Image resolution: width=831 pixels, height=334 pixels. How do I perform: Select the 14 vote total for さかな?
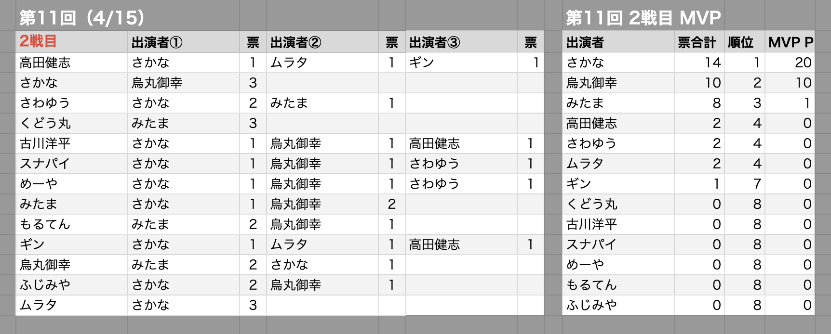(699, 63)
